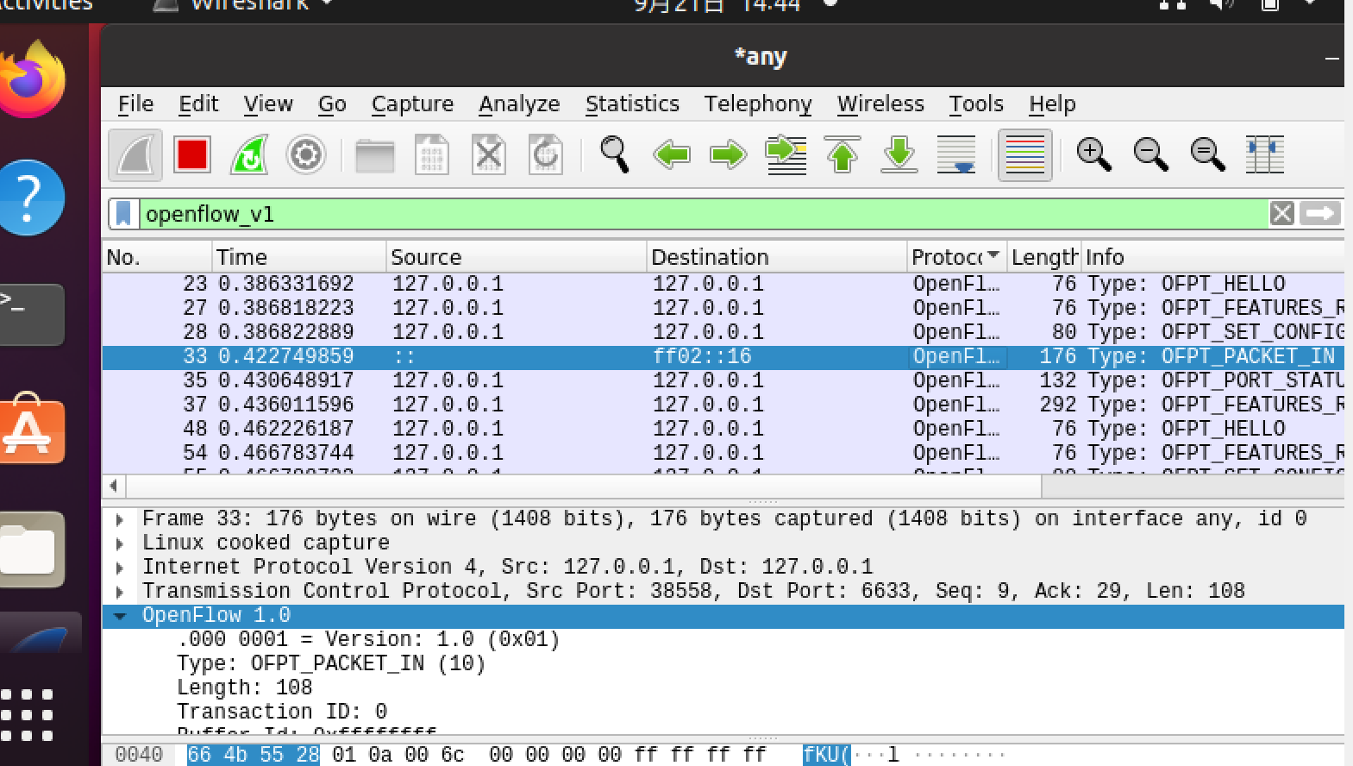Screen dimensions: 1353x766
Task: Reset packet text to normal size
Action: click(x=1207, y=155)
